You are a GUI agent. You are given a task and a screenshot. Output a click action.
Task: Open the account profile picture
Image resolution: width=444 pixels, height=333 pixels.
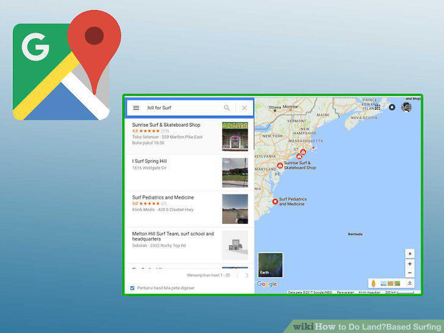406,107
